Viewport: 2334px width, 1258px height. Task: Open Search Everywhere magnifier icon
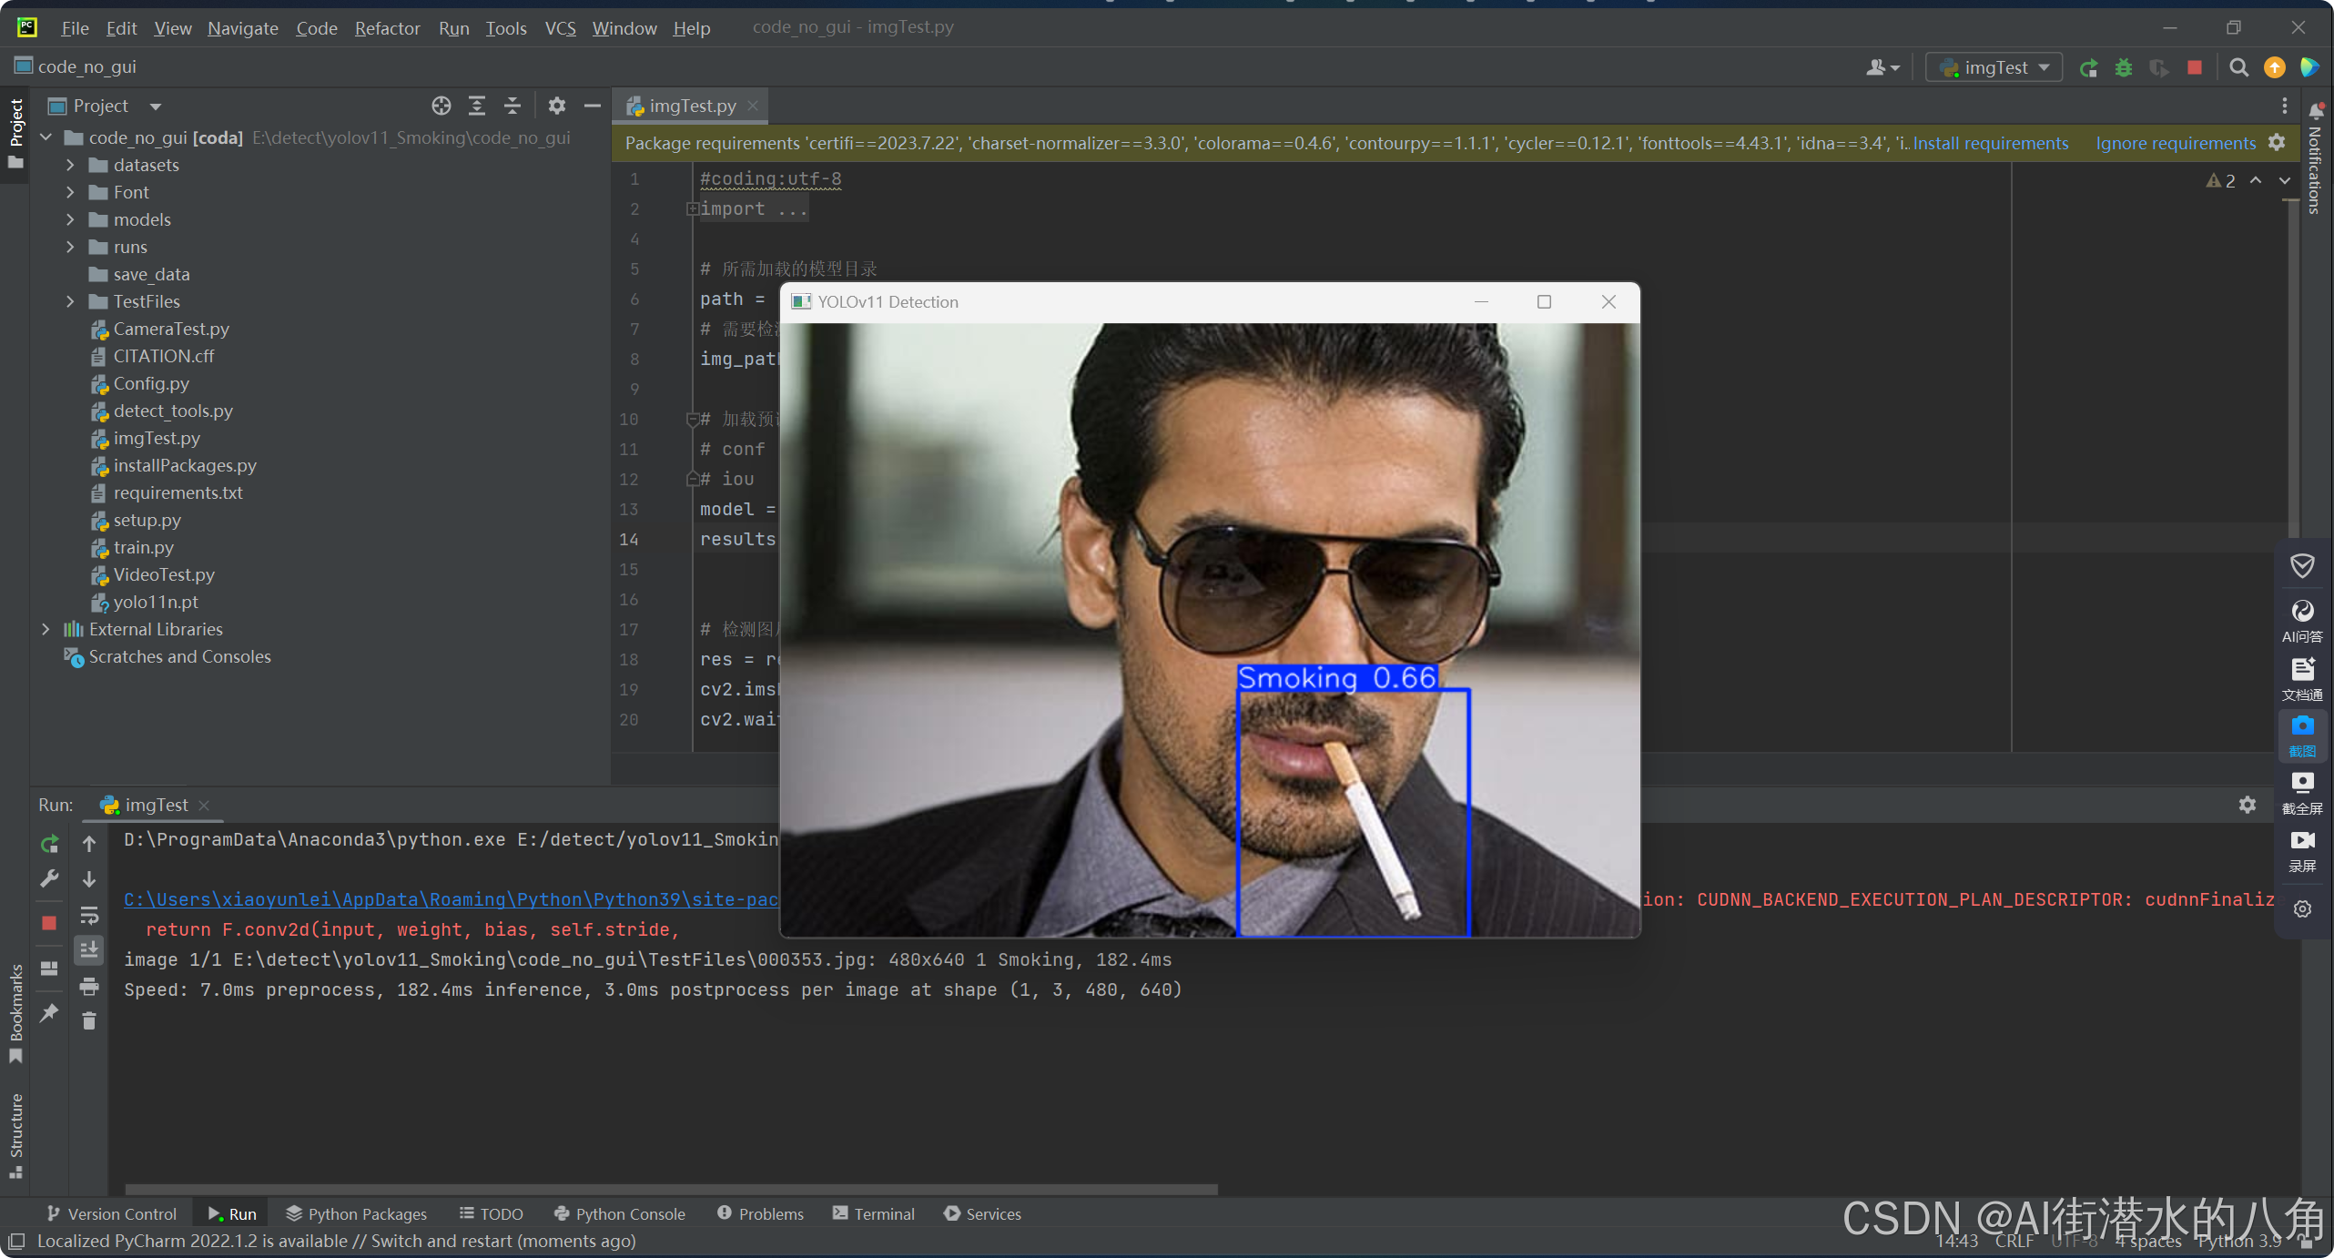click(x=2238, y=67)
